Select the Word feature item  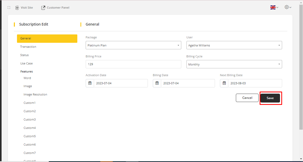(x=27, y=78)
